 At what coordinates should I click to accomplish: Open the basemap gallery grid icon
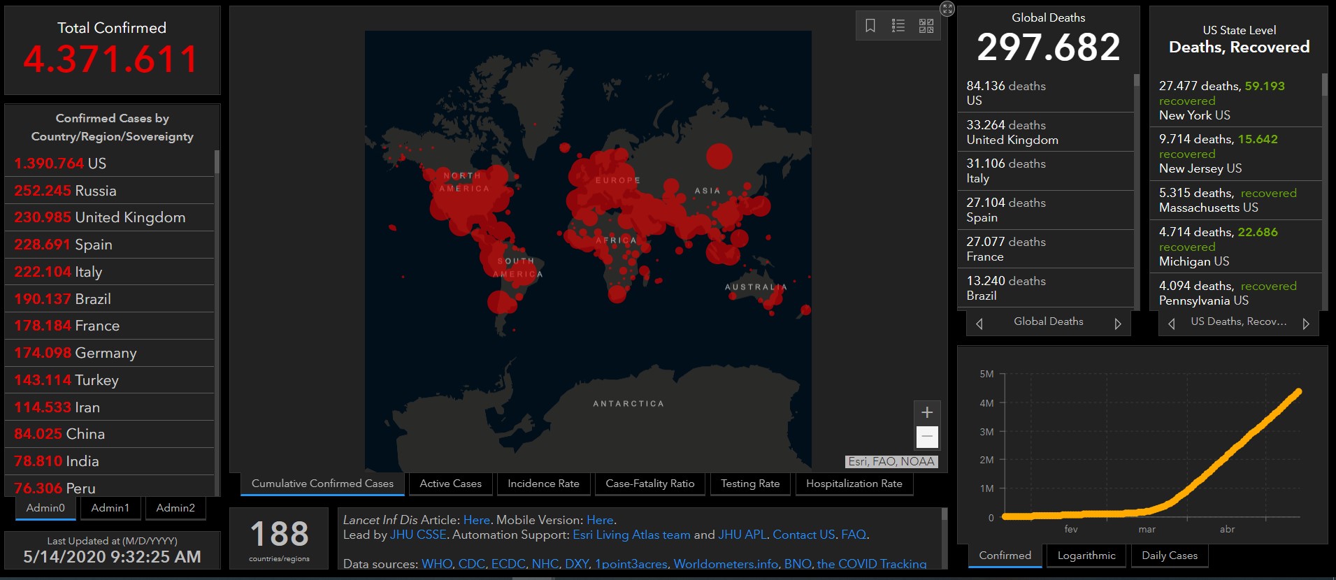click(x=926, y=26)
